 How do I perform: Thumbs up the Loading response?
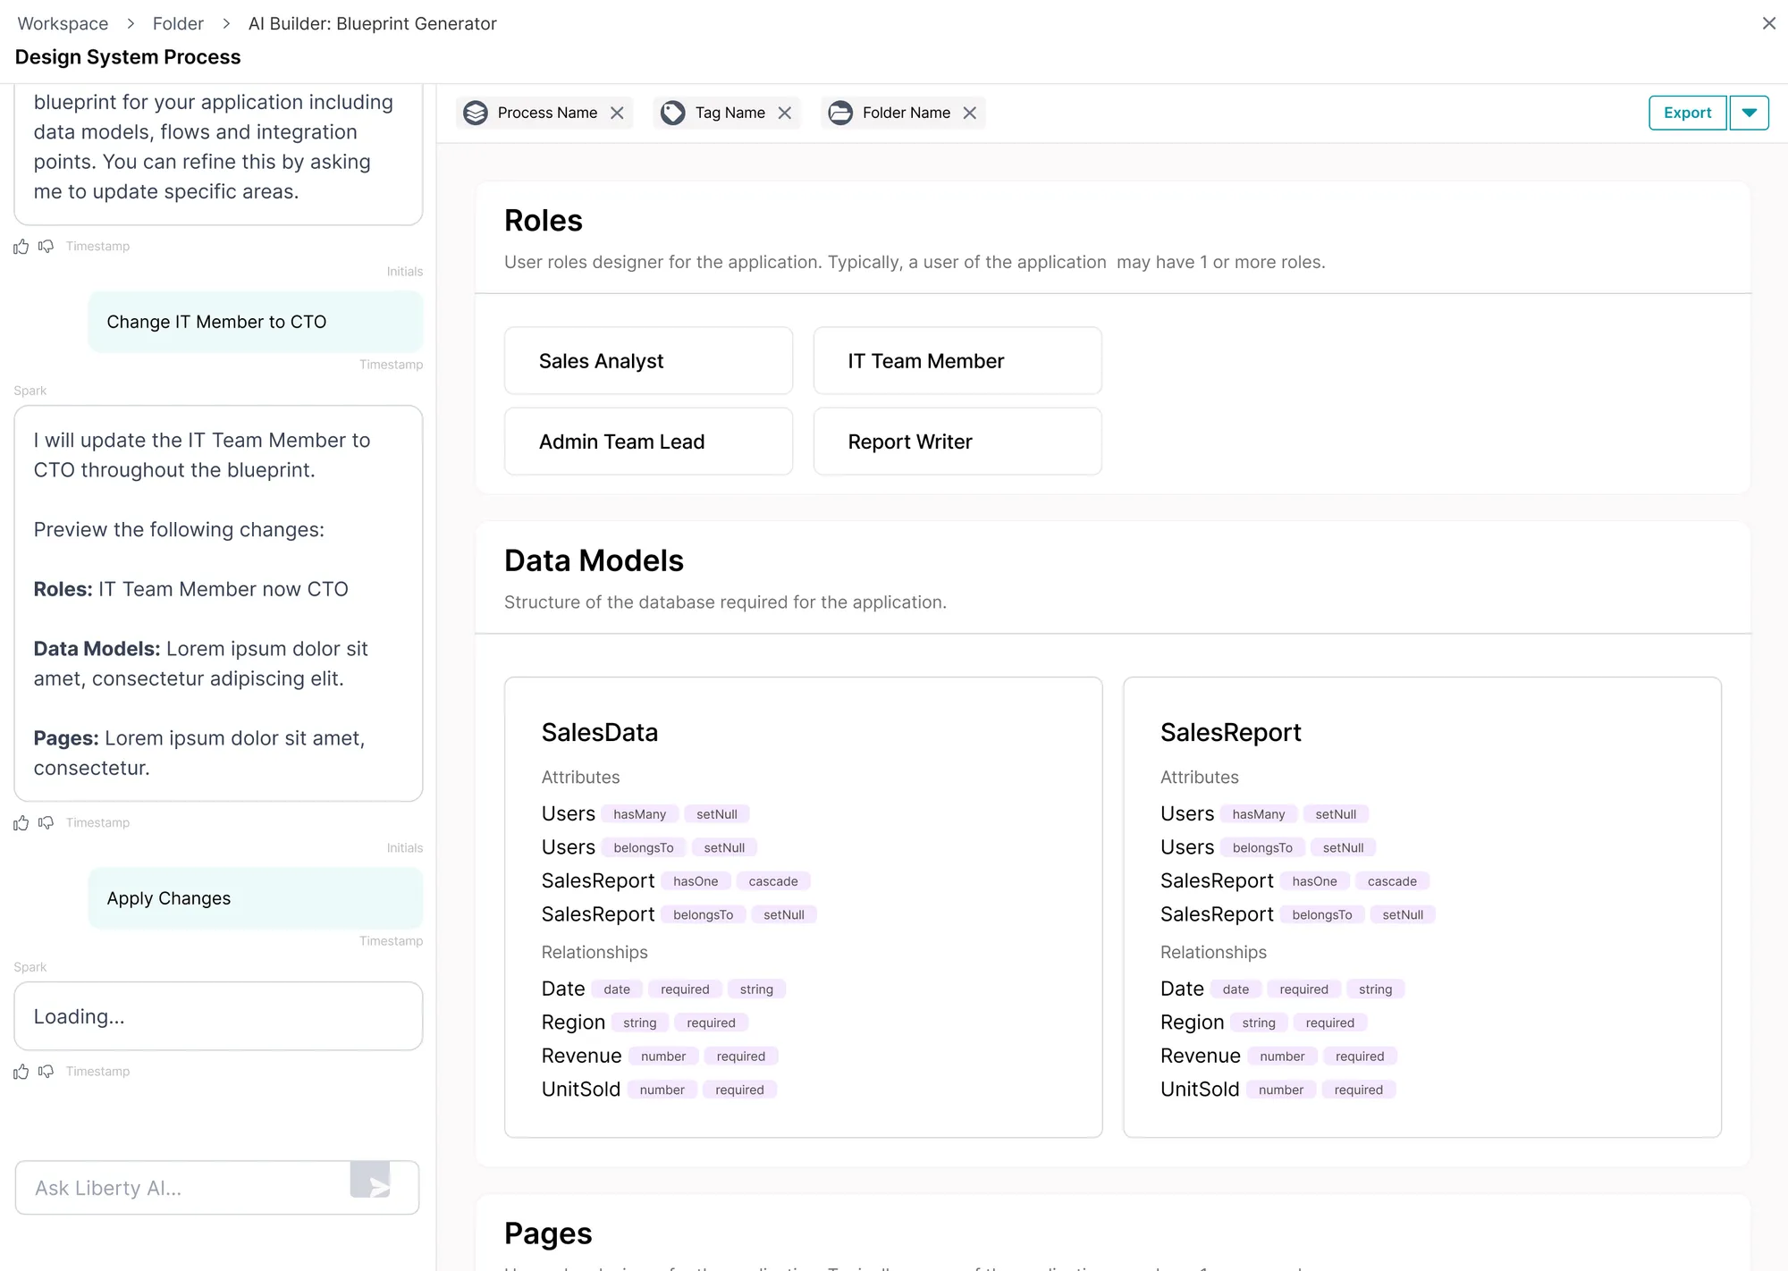(21, 1072)
